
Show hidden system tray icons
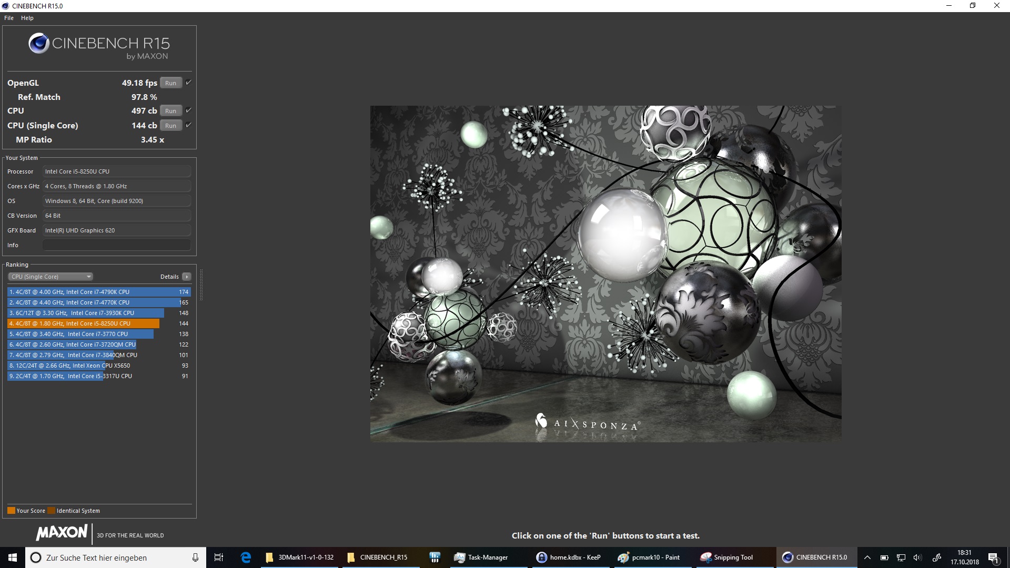867,557
